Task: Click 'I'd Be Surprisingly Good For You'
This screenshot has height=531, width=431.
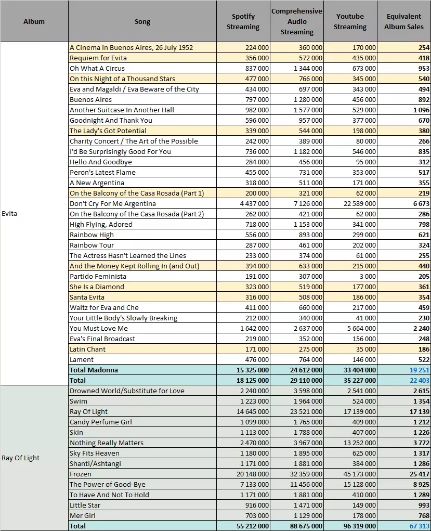Action: (x=142, y=152)
